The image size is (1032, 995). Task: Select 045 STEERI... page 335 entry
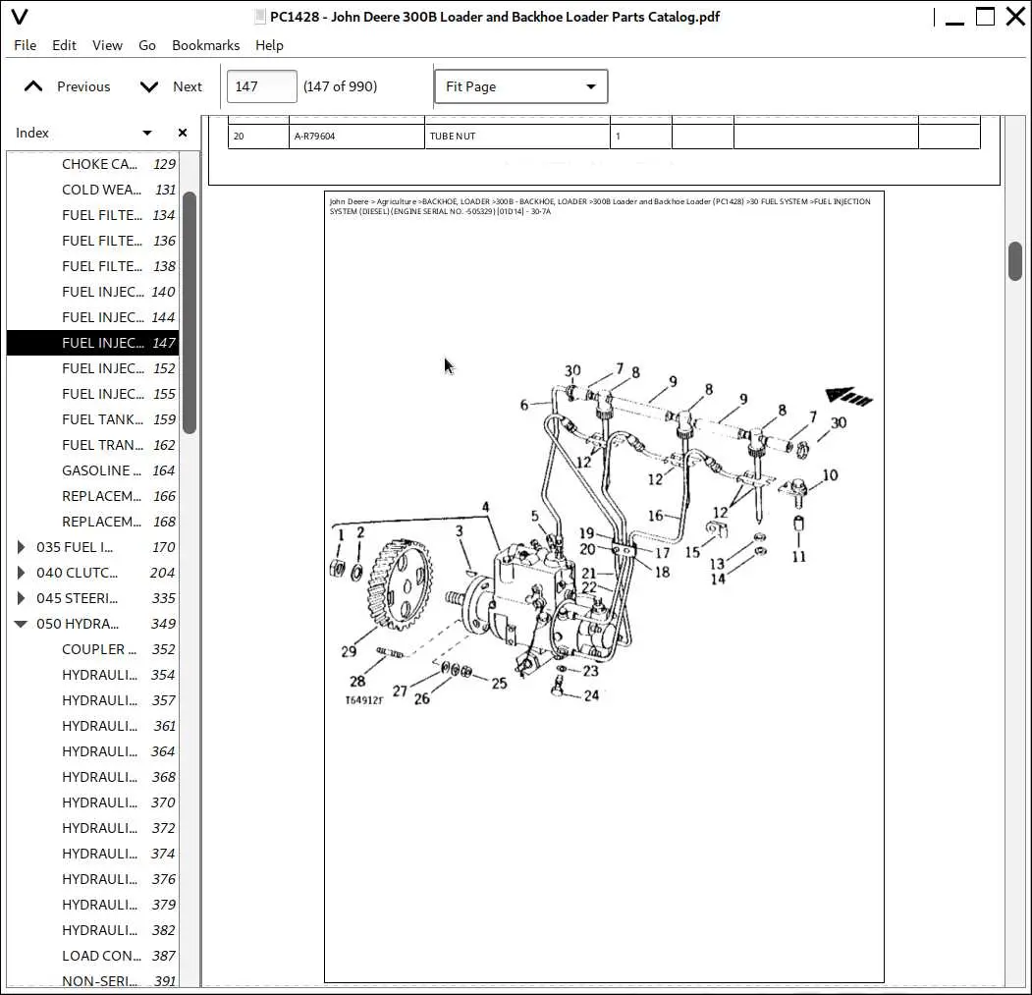(x=93, y=598)
